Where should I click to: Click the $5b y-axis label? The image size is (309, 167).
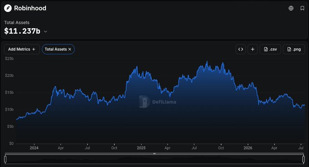coord(10,127)
